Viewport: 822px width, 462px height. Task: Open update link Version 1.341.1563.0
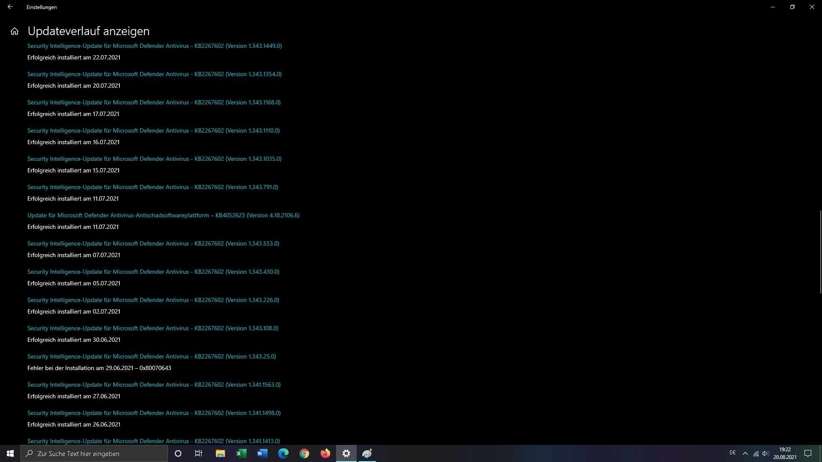tap(154, 385)
